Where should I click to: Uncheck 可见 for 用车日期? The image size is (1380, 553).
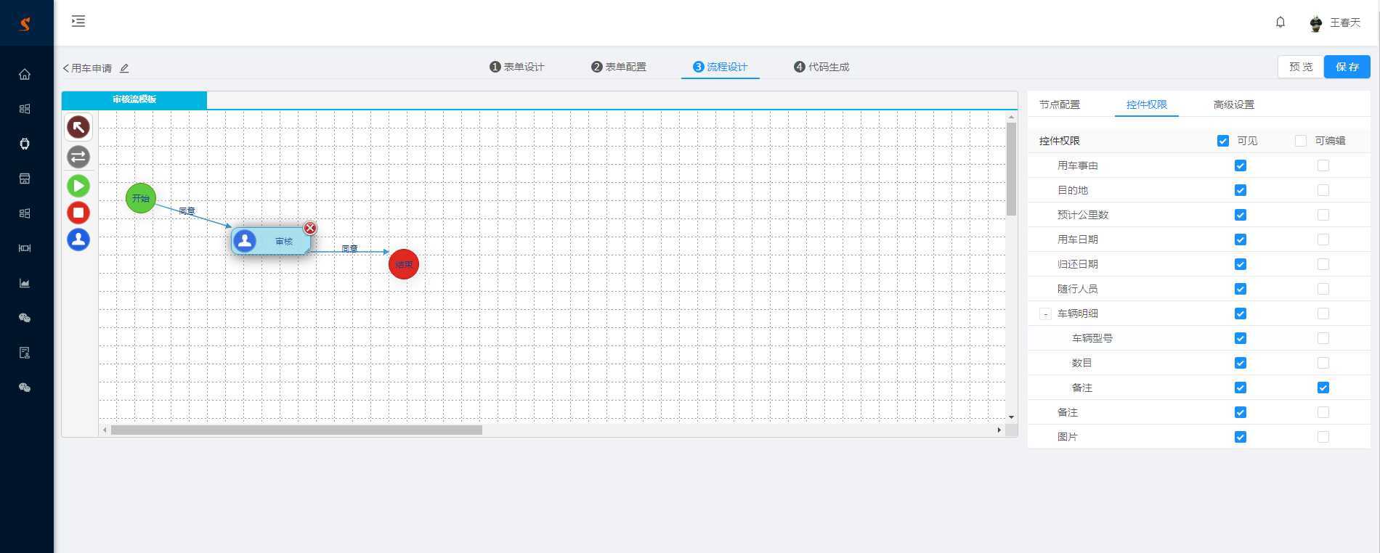pos(1241,239)
